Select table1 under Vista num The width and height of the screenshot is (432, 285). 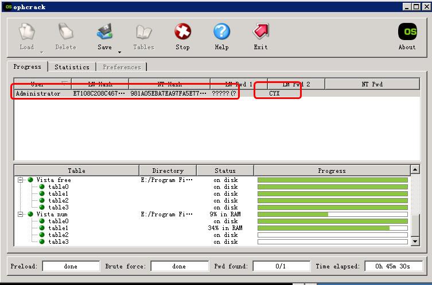pos(59,228)
